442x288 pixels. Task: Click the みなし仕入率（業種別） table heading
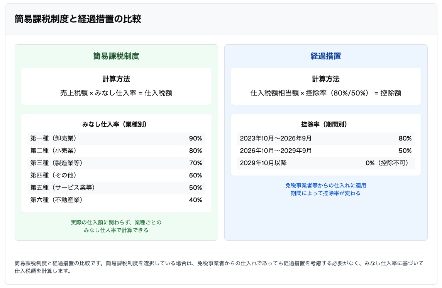(116, 124)
